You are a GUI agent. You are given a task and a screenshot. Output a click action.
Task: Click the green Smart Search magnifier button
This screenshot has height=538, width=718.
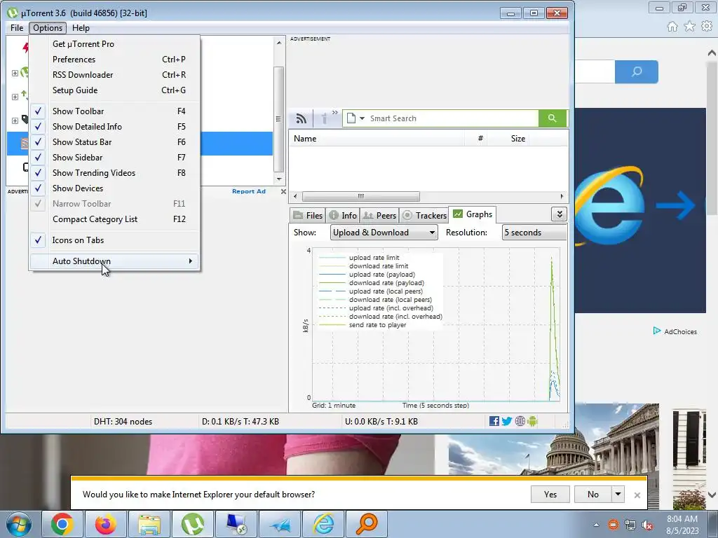(x=553, y=118)
